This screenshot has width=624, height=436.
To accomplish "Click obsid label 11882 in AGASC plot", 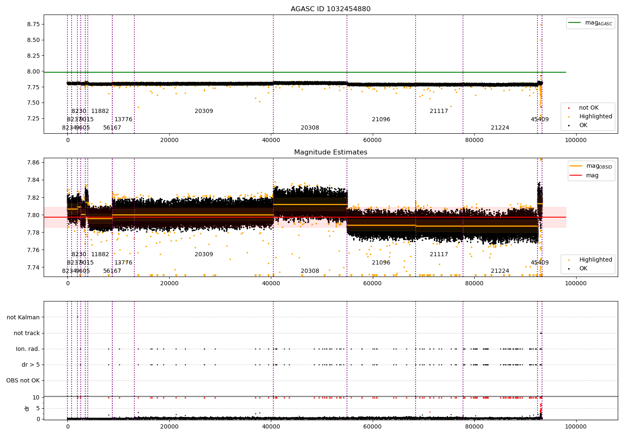I will point(100,111).
